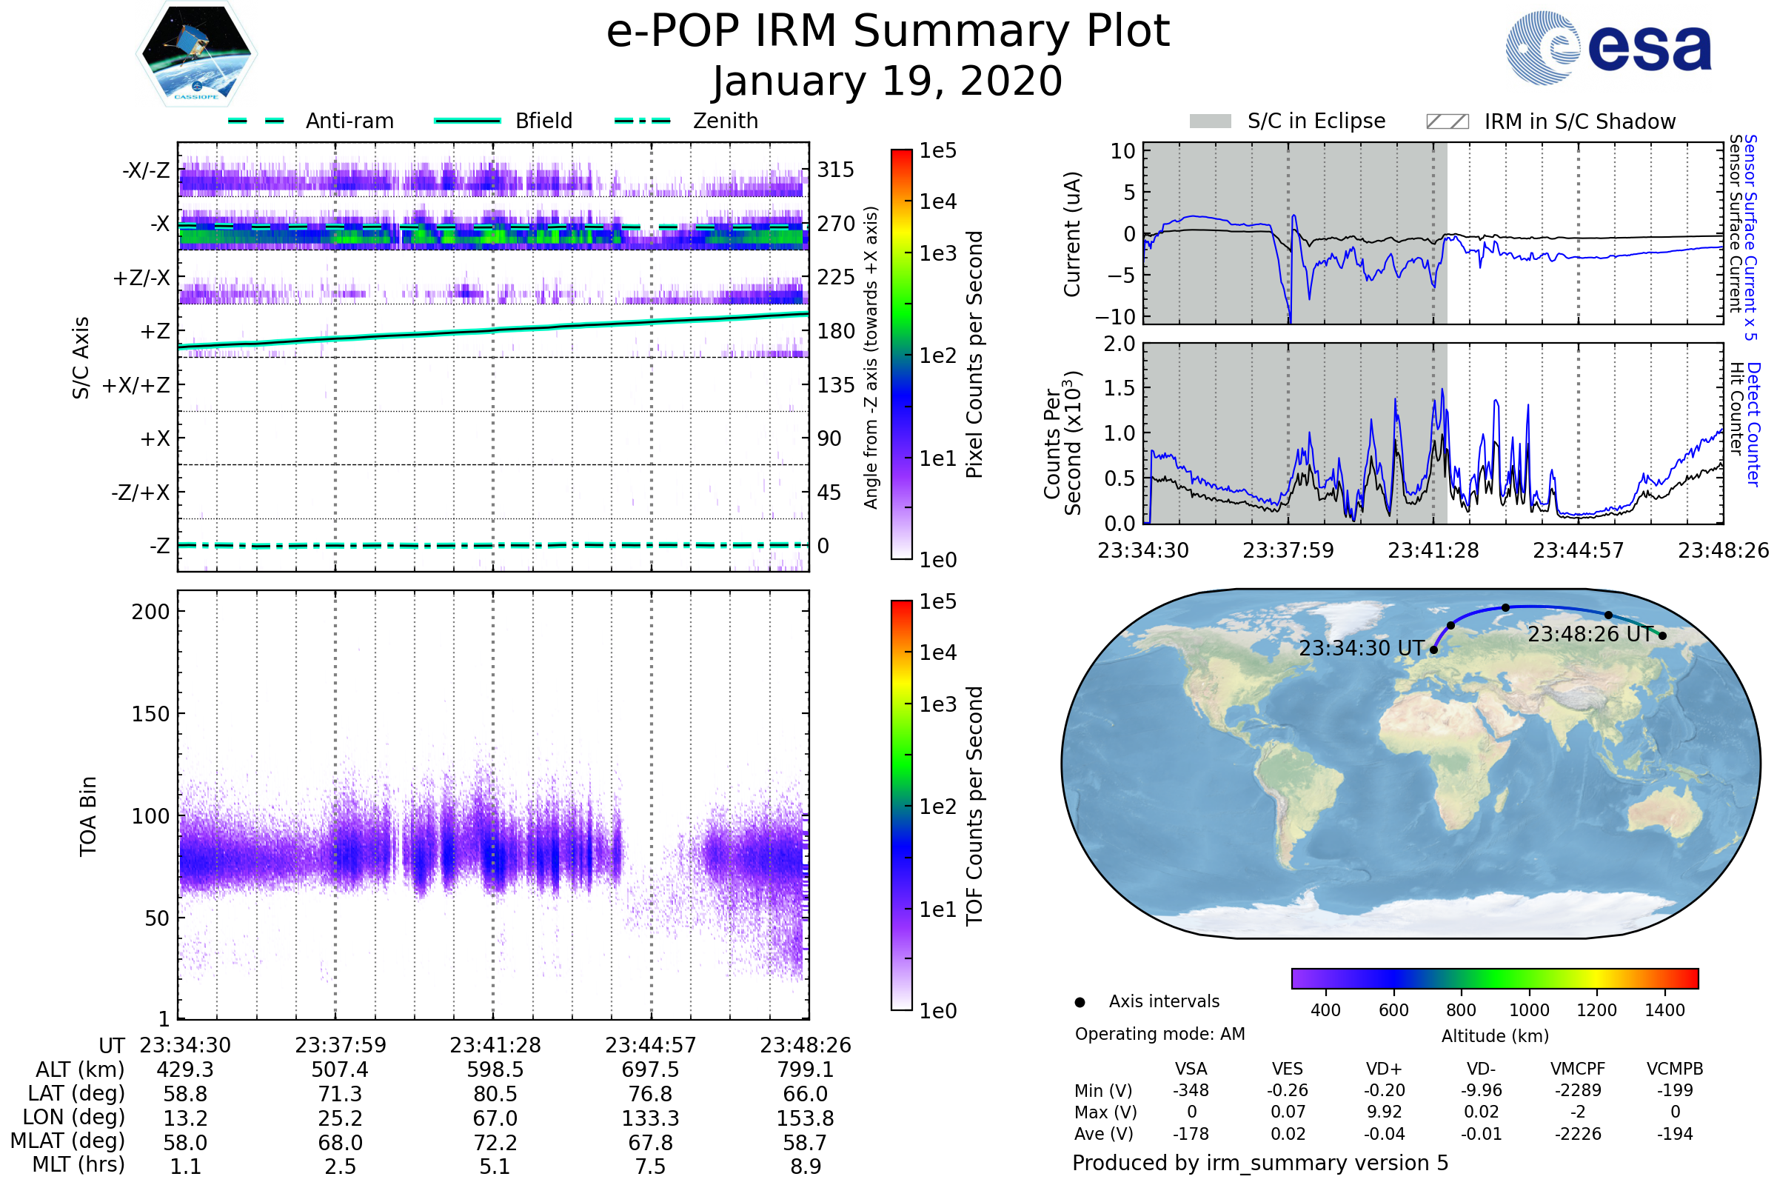This screenshot has width=1777, height=1185.
Task: Click the S/C in Eclipse gray swatch
Action: tap(1210, 121)
